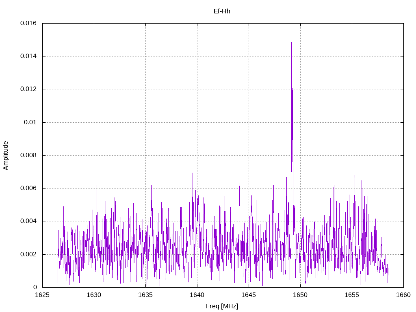This screenshot has height=312, width=416.
Task: Click the y-axis tick label 0.01
Action: click(30, 122)
